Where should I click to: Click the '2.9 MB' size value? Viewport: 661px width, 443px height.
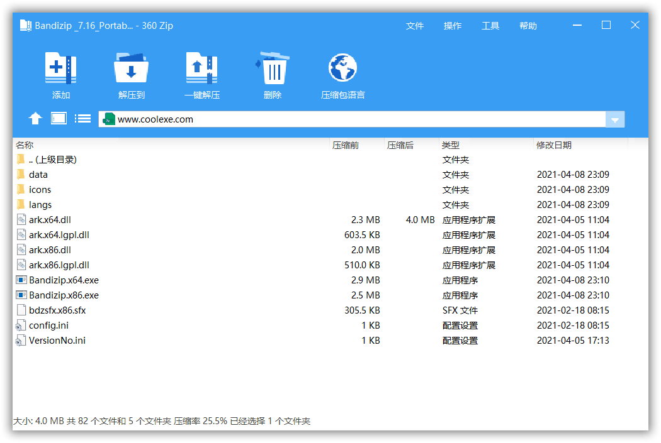coord(365,280)
